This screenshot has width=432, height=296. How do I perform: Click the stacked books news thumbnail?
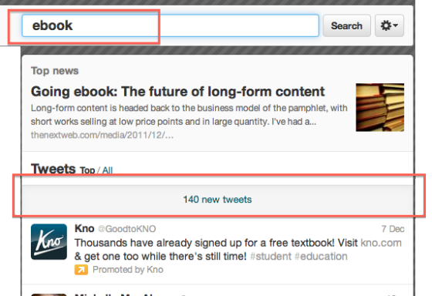pos(380,107)
